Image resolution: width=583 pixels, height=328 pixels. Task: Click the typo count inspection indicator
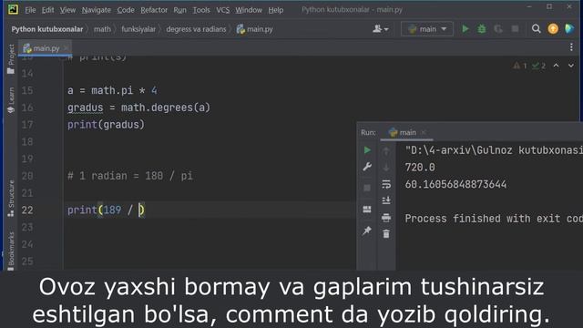point(538,66)
